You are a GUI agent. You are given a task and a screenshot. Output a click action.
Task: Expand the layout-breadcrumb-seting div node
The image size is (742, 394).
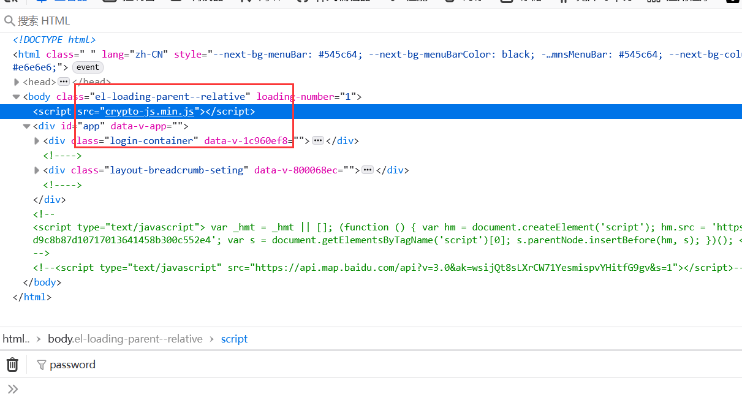37,170
